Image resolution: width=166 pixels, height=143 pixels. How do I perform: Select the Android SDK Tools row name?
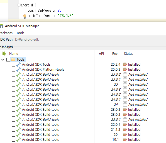pos(36,65)
